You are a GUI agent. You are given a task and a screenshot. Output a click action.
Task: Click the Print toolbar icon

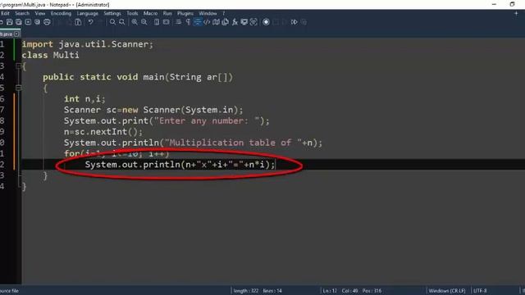click(47, 22)
